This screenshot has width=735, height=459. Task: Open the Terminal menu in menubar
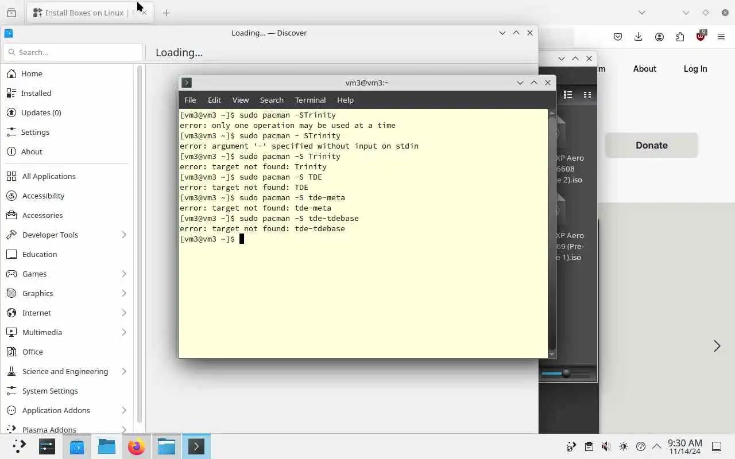[x=310, y=100]
